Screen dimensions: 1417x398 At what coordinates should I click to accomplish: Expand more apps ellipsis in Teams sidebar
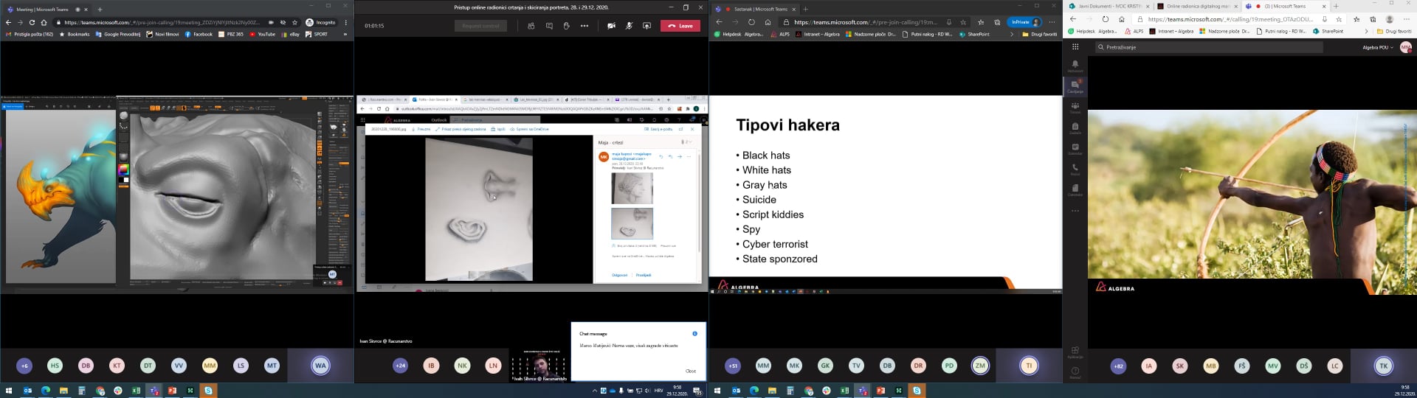tap(1075, 211)
